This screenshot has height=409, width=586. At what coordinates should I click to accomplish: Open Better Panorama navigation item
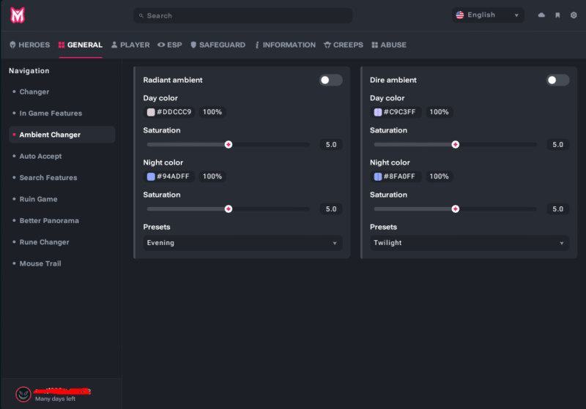(x=49, y=220)
